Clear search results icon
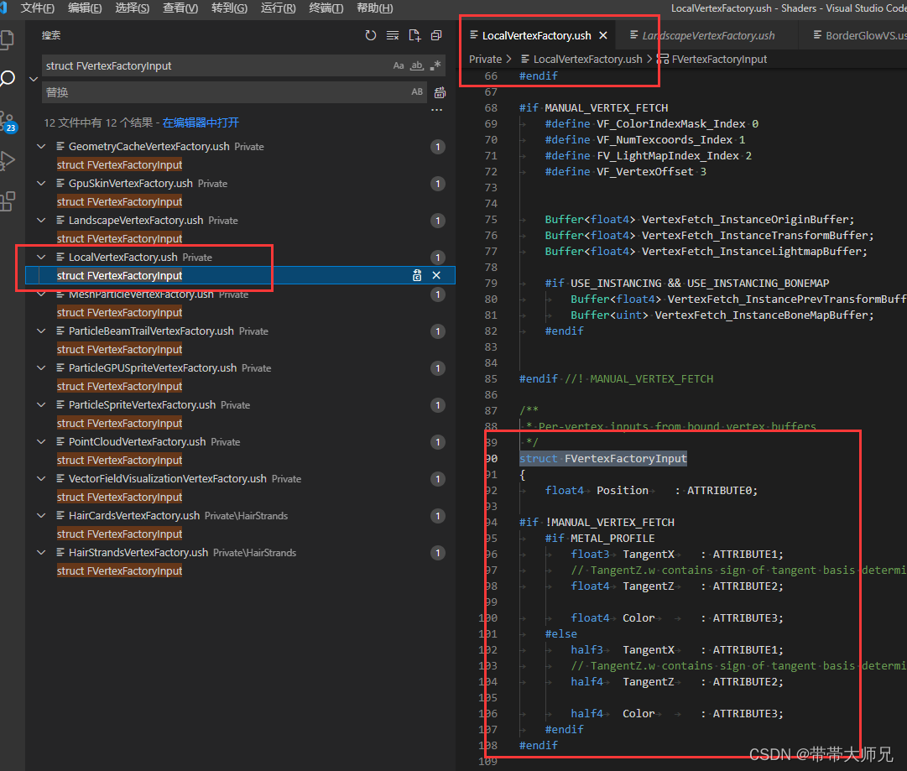The width and height of the screenshot is (907, 771). tap(392, 35)
